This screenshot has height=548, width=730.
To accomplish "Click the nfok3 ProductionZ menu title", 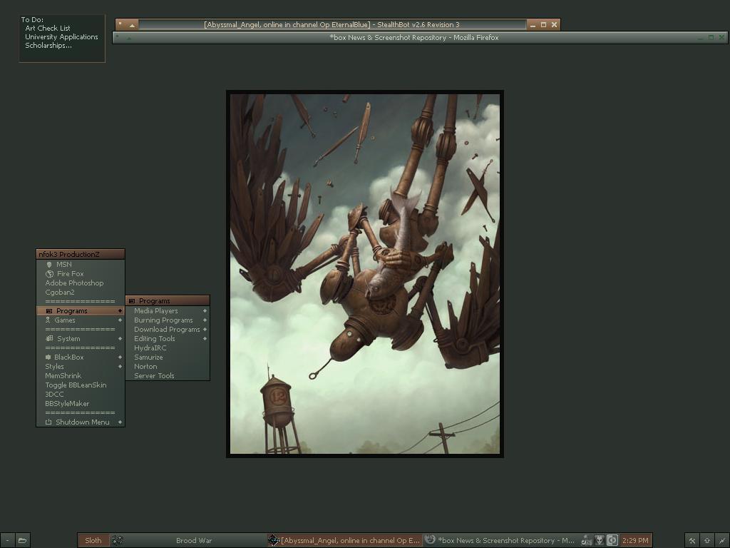I will (x=81, y=254).
